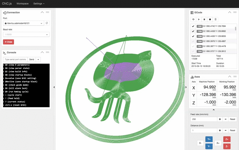This screenshot has height=150, width=239.
Task: Open the Port dropdown
Action: click(x=23, y=23)
